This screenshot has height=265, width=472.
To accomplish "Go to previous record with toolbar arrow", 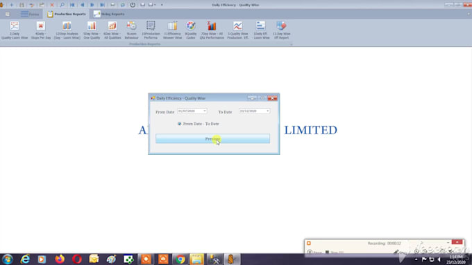I will pos(82,5).
